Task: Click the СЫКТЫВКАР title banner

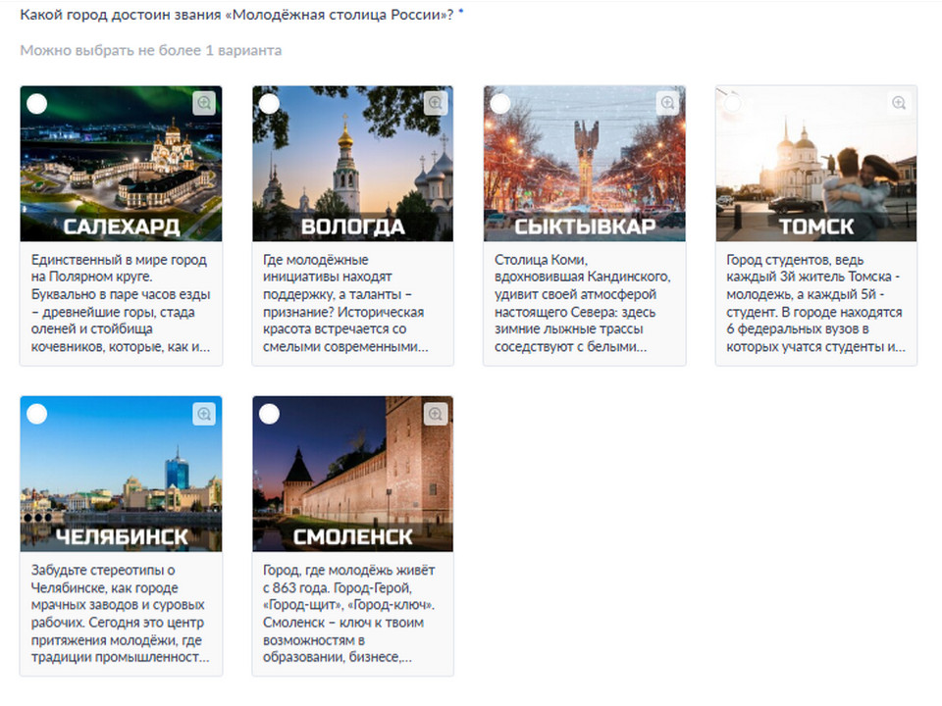Action: point(585,227)
